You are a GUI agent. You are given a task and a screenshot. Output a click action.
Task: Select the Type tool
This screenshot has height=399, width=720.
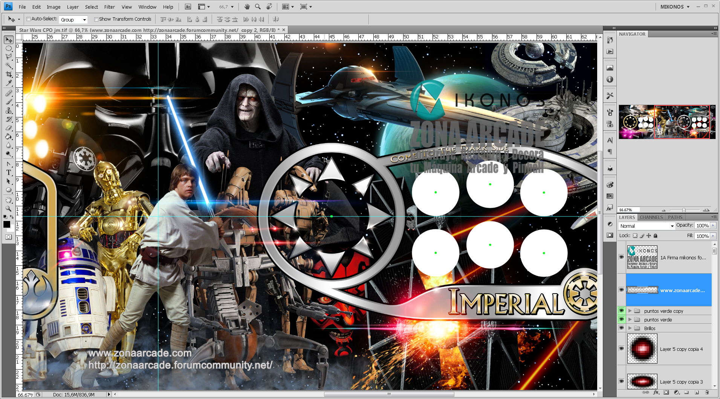9,172
